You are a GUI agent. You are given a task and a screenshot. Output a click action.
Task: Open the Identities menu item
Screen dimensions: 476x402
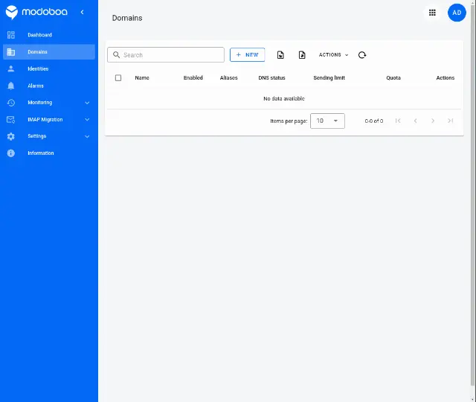[x=49, y=68]
